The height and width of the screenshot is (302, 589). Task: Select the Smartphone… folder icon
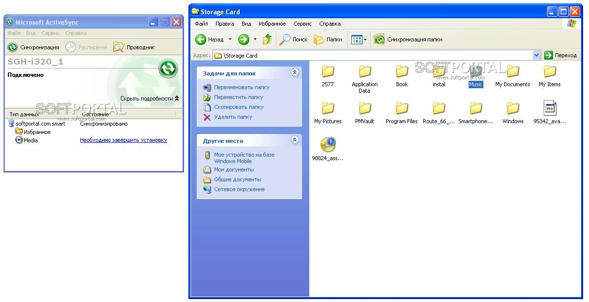tap(476, 108)
